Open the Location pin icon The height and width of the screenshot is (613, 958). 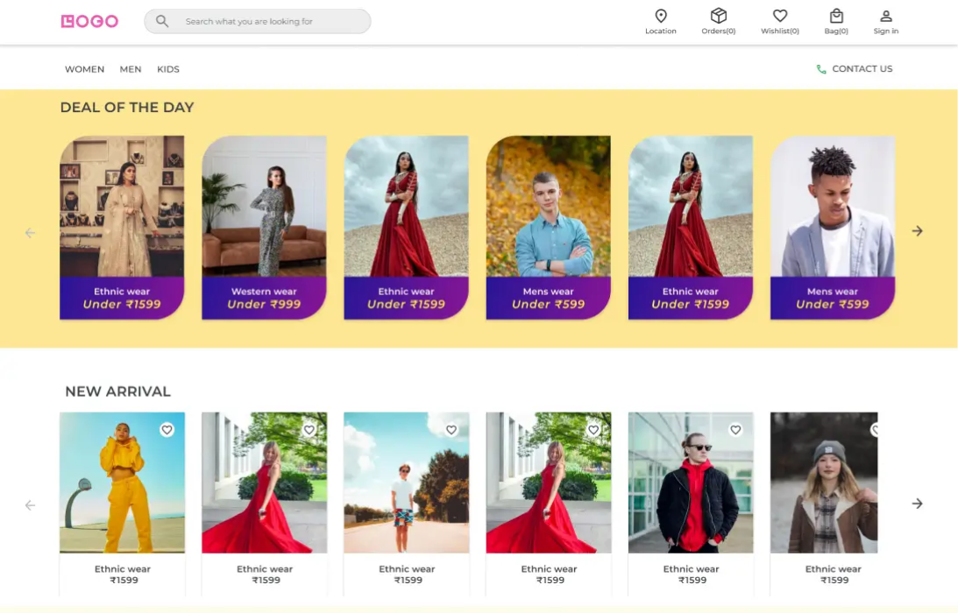pos(661,16)
